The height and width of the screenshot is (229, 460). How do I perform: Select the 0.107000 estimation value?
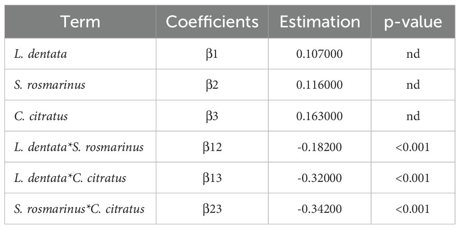click(x=320, y=54)
